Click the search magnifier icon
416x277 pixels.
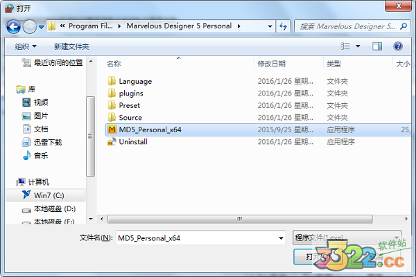tap(404, 26)
